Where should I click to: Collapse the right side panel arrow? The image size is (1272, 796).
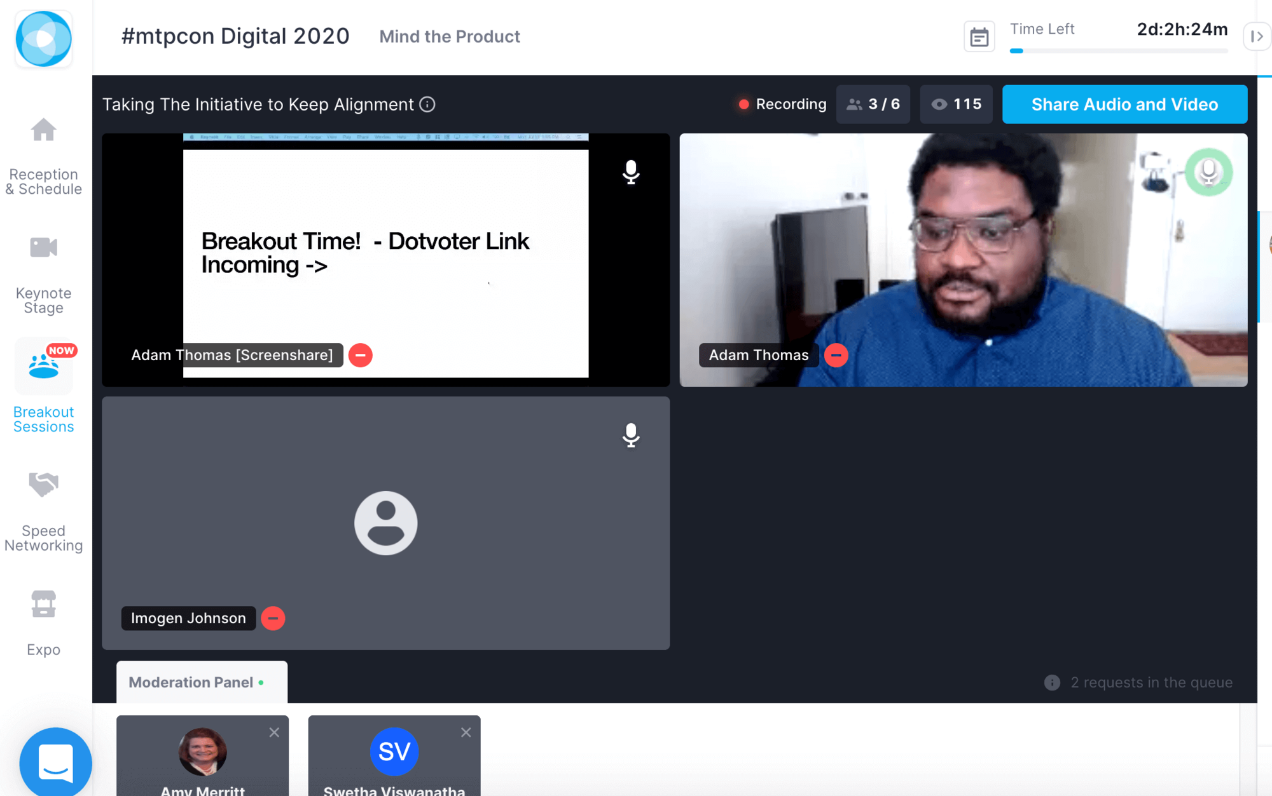click(1257, 37)
